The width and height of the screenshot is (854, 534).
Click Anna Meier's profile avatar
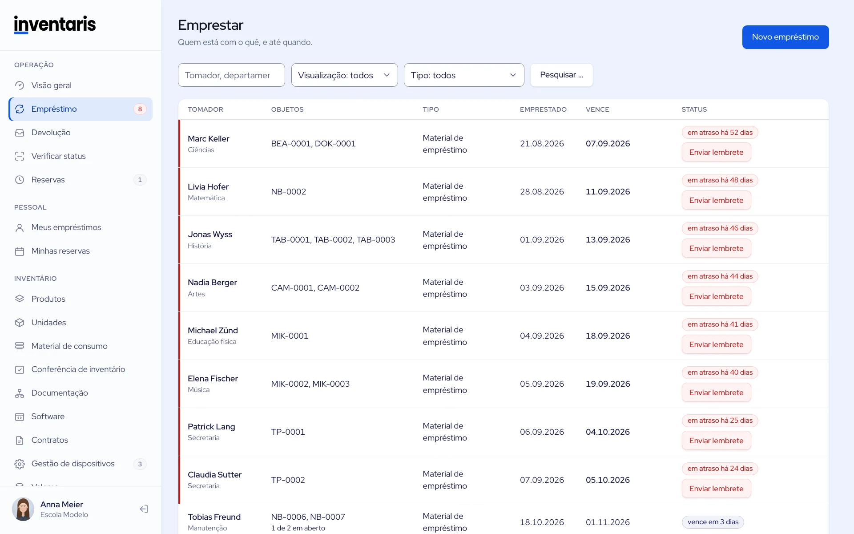coord(23,509)
